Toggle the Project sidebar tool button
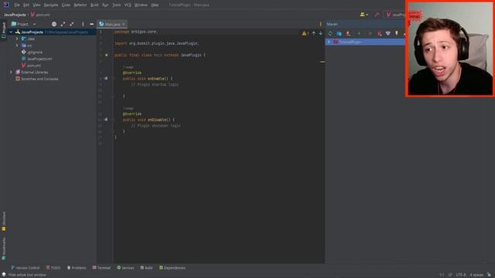The image size is (495, 278). (3, 30)
